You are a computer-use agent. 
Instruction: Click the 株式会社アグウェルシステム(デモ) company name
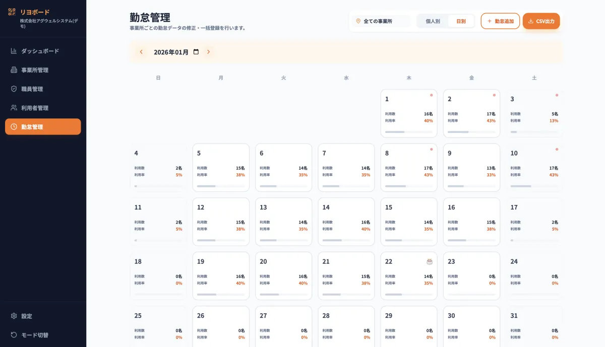[x=49, y=23]
